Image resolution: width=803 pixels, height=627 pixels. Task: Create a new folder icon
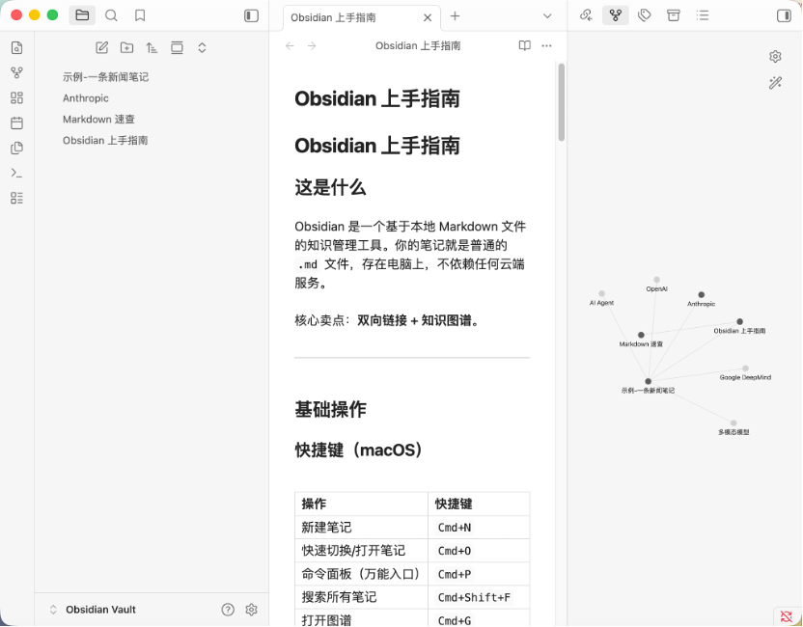[x=126, y=48]
